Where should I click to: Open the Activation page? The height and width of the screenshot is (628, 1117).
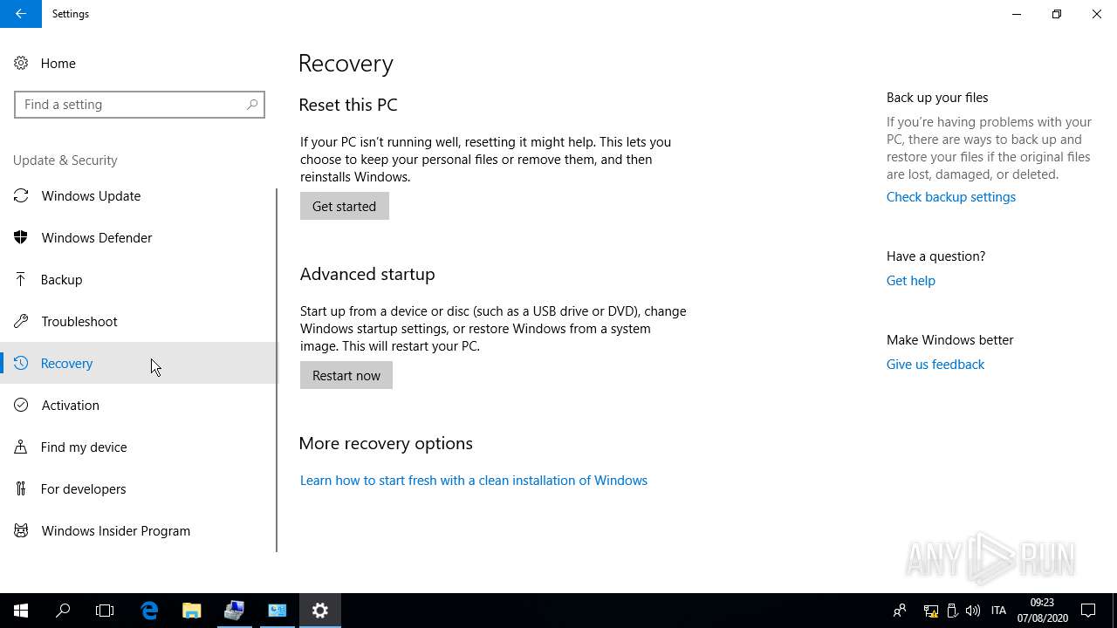pyautogui.click(x=138, y=405)
